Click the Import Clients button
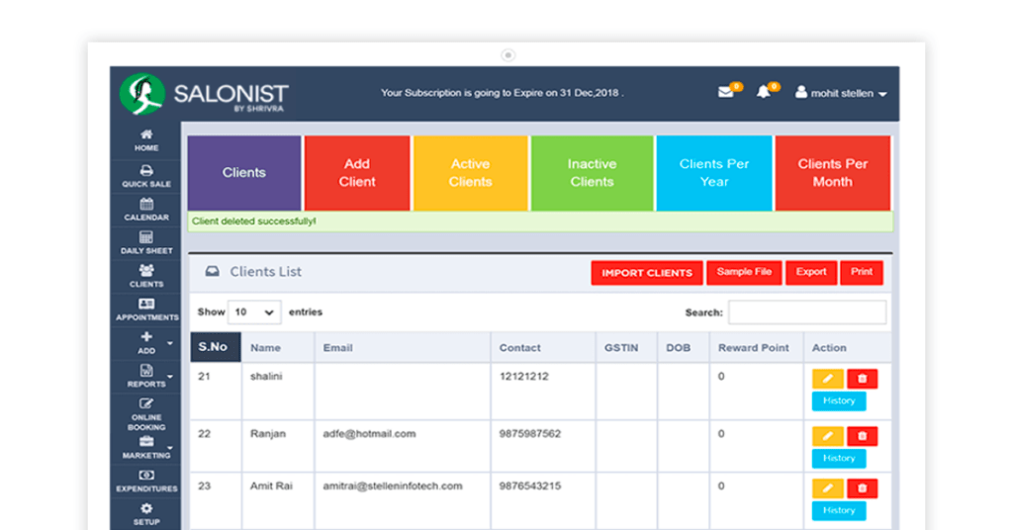Screen dimensions: 1013x530 [x=647, y=273]
